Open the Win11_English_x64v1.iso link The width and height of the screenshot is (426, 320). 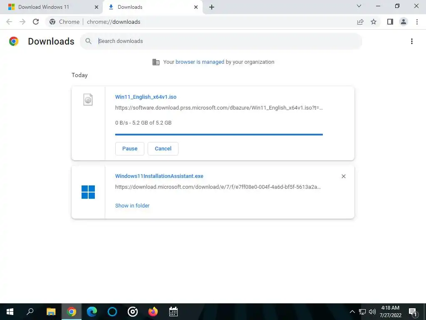(x=146, y=97)
